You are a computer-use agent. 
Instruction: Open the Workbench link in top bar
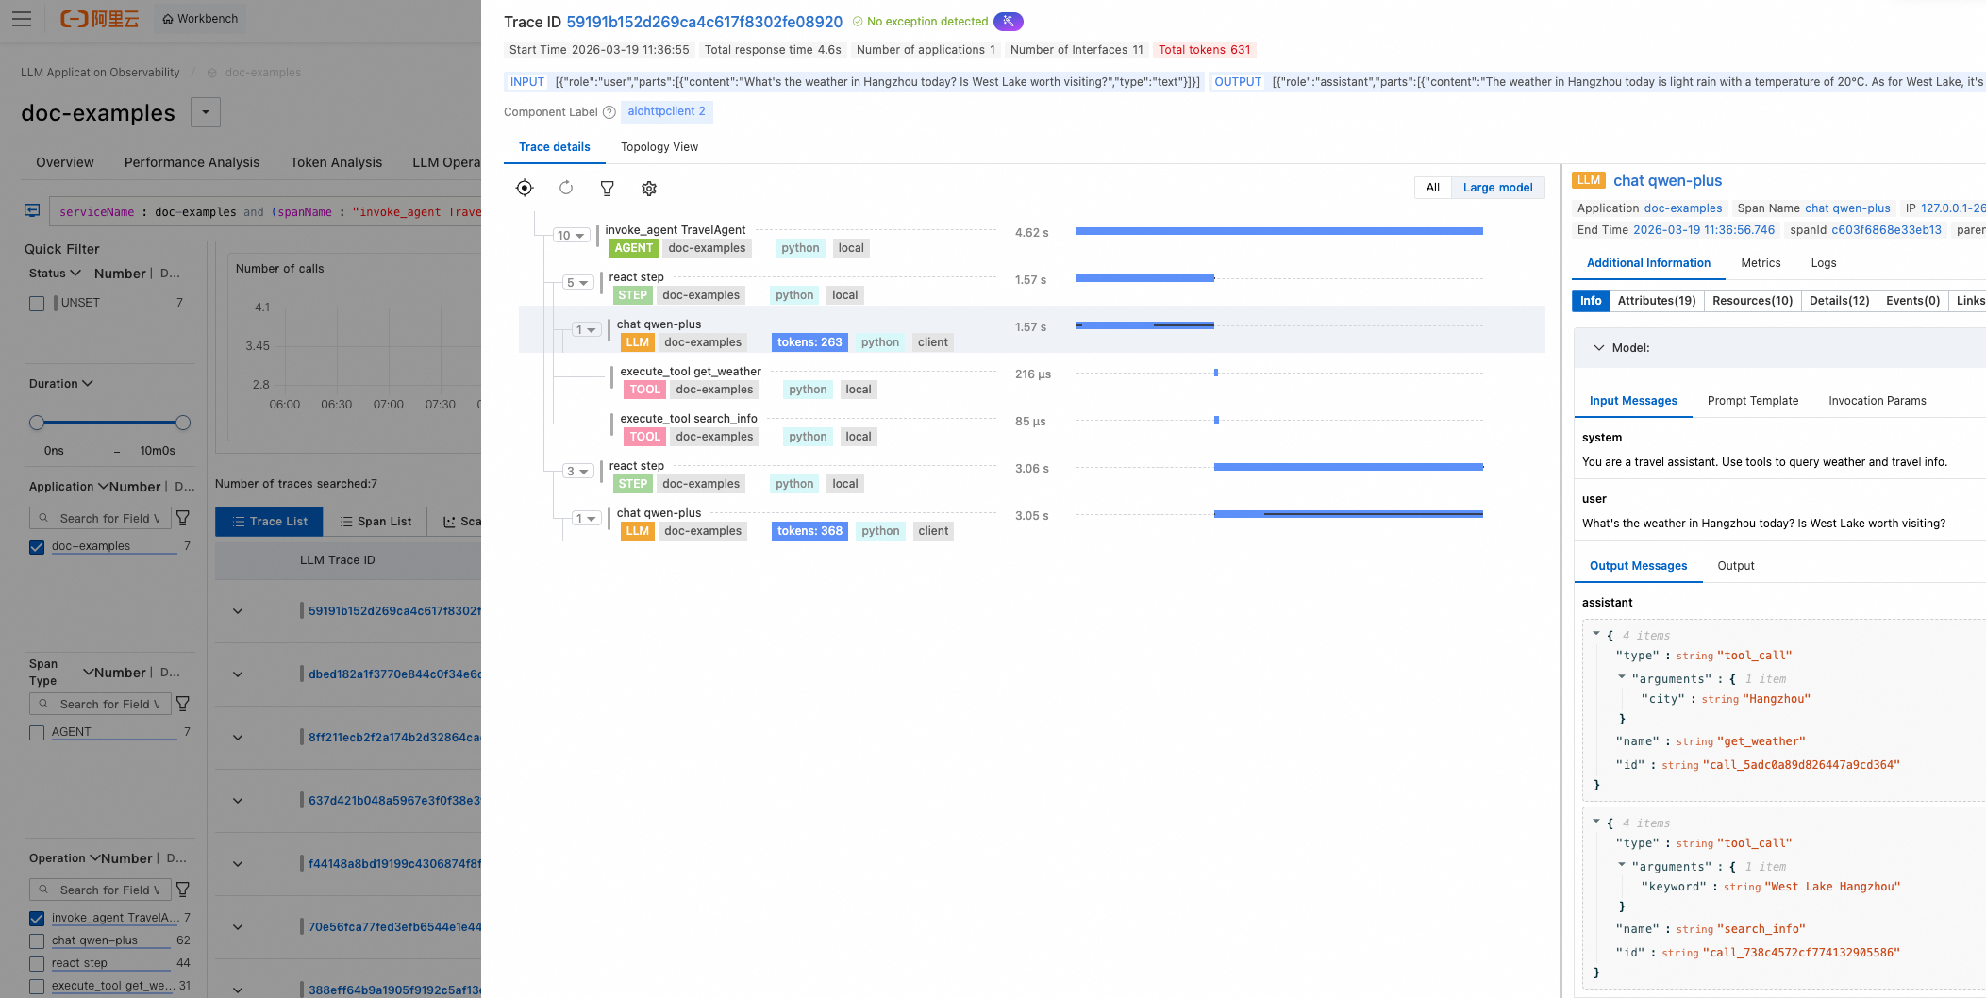tap(200, 19)
